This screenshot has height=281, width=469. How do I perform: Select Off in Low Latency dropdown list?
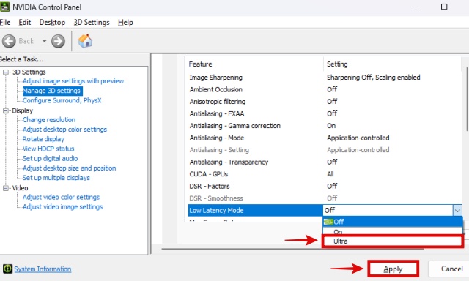[x=393, y=222]
